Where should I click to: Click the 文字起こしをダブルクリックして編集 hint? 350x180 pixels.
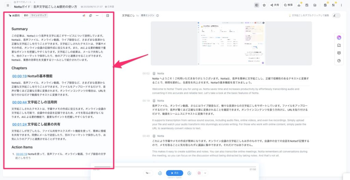[x=309, y=16]
